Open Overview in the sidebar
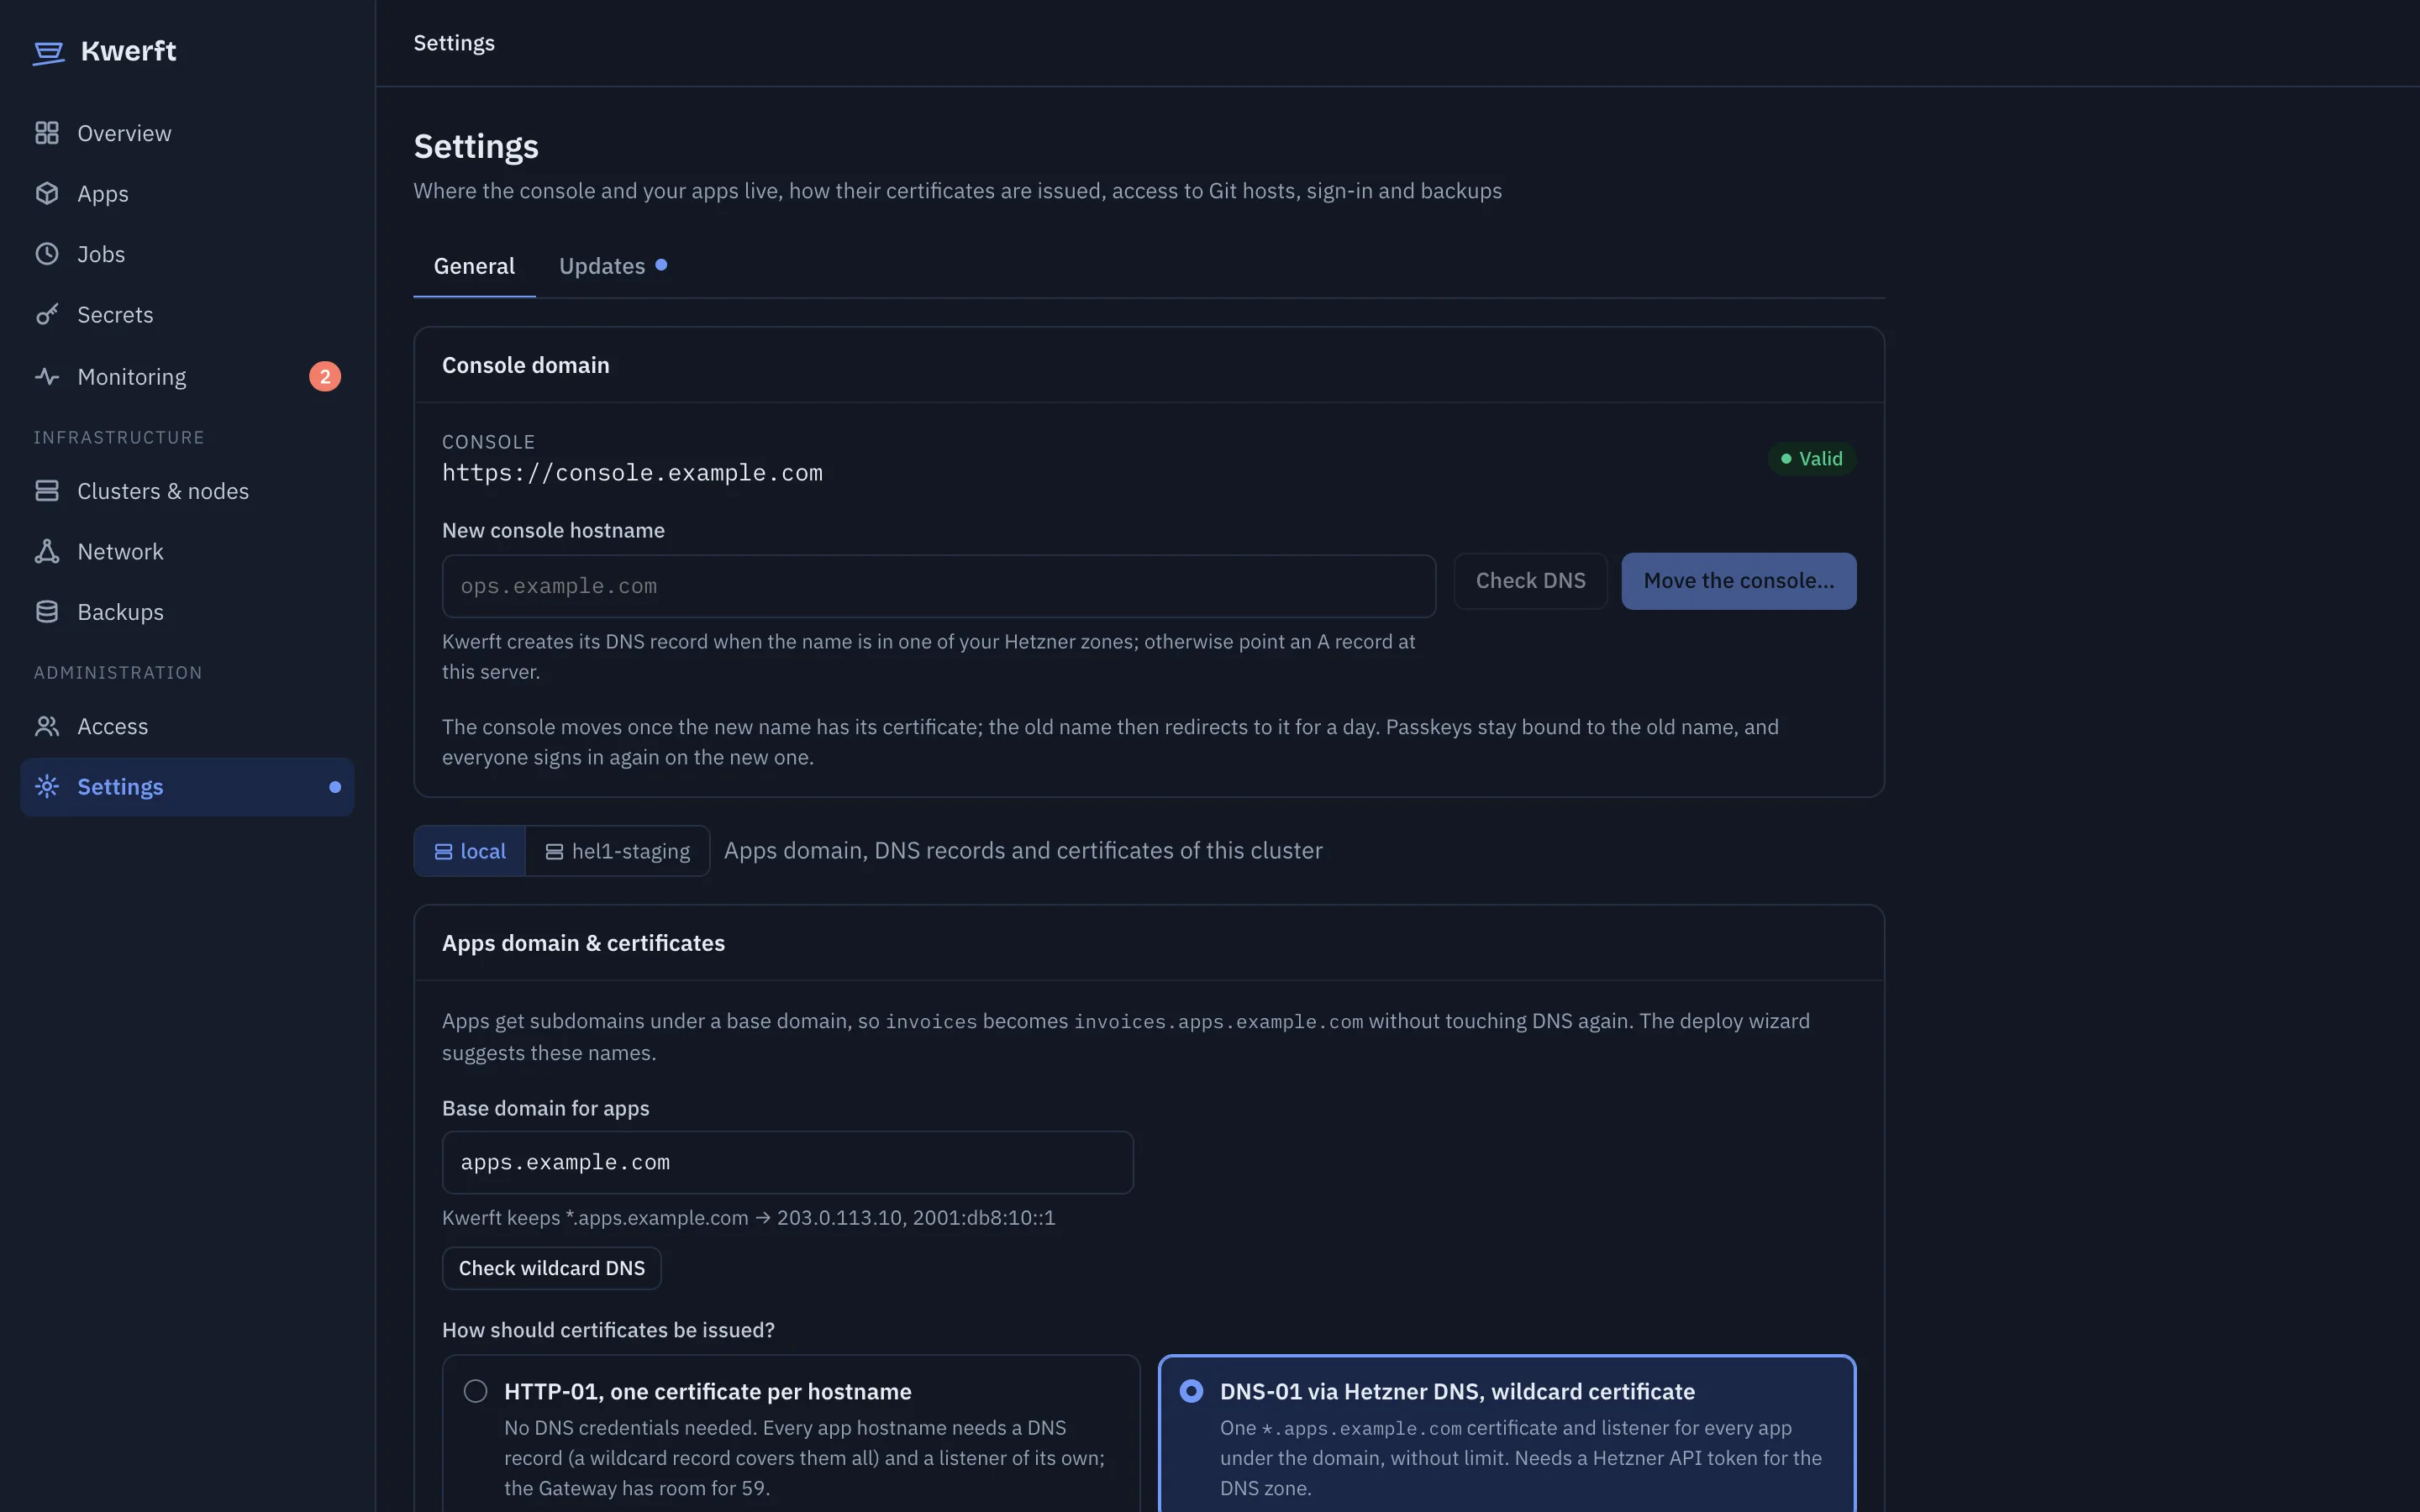2420x1512 pixels. pos(187,133)
